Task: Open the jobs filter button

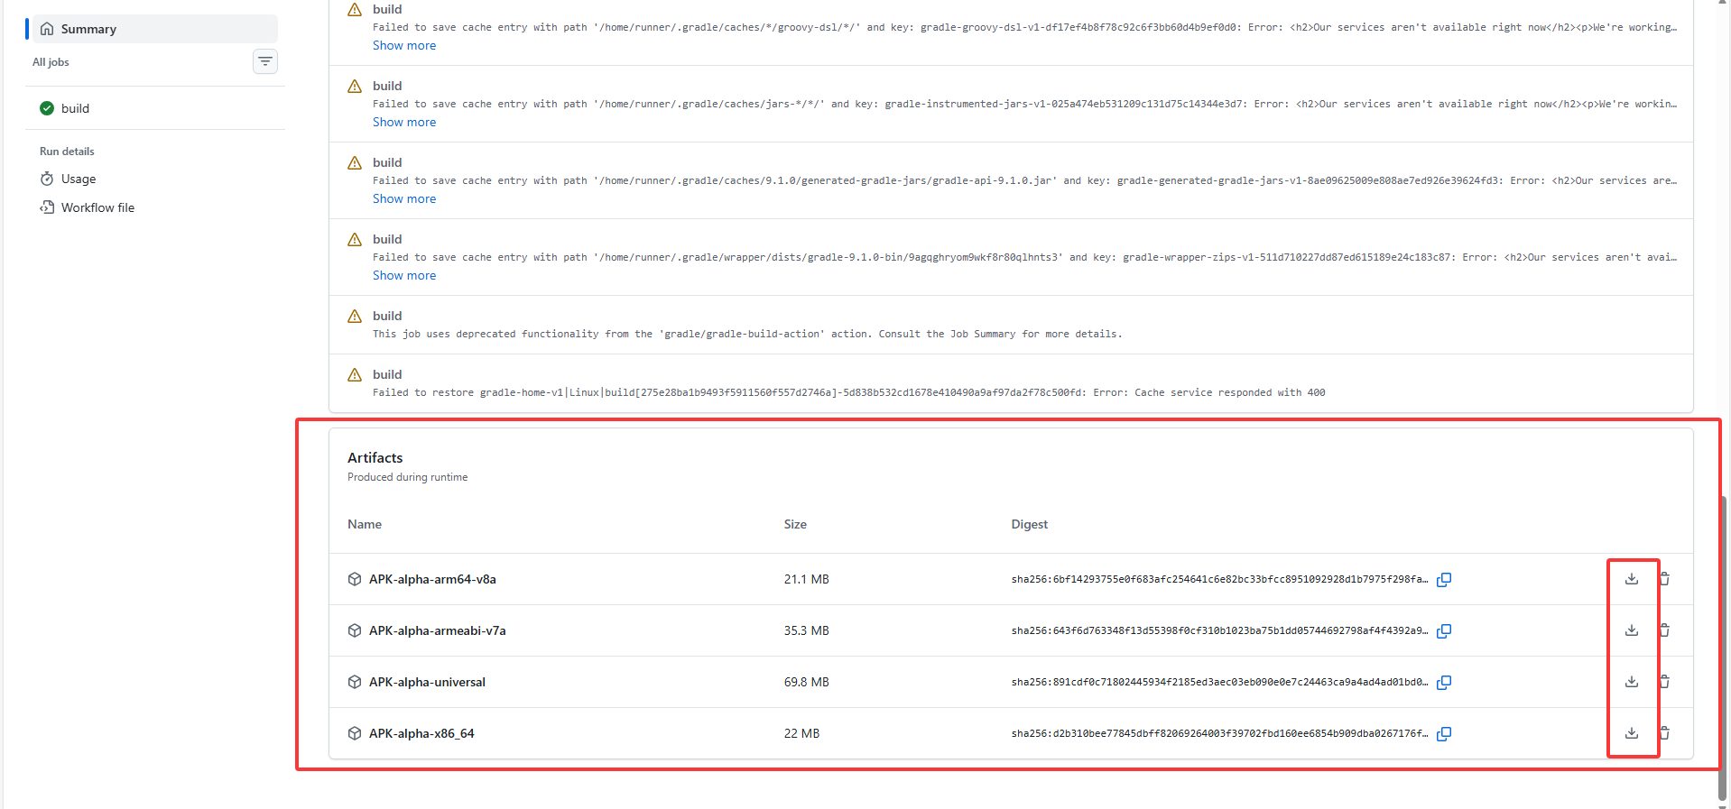Action: pyautogui.click(x=265, y=61)
